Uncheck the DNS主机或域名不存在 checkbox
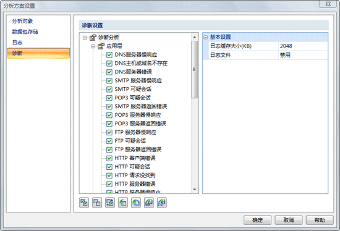 (109, 64)
